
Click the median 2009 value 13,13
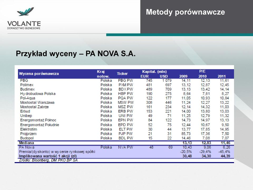[187, 143]
